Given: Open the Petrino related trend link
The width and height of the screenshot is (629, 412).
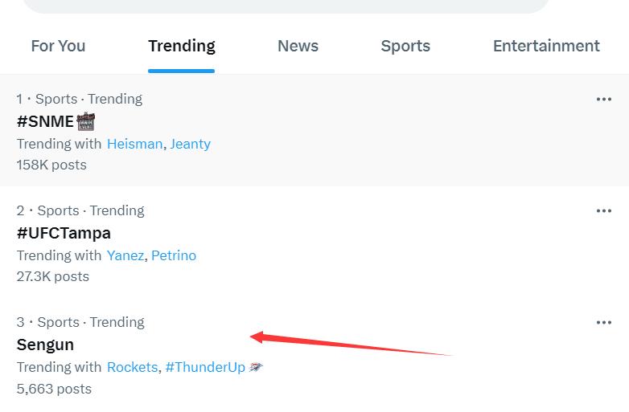Looking at the screenshot, I should coord(174,255).
